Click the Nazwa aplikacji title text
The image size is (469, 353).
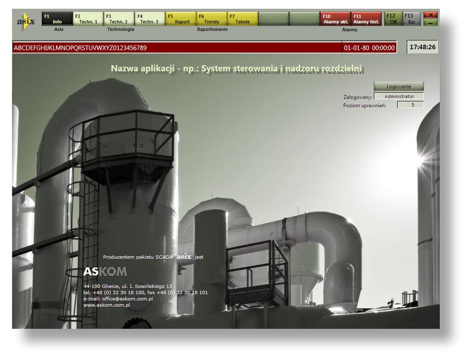click(236, 68)
